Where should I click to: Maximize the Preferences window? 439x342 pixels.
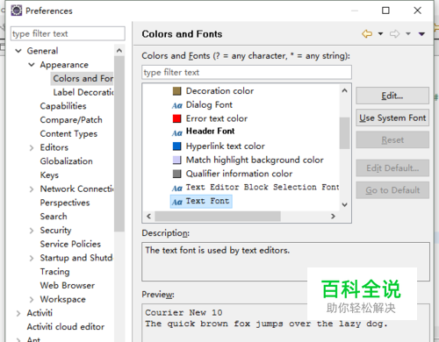385,11
